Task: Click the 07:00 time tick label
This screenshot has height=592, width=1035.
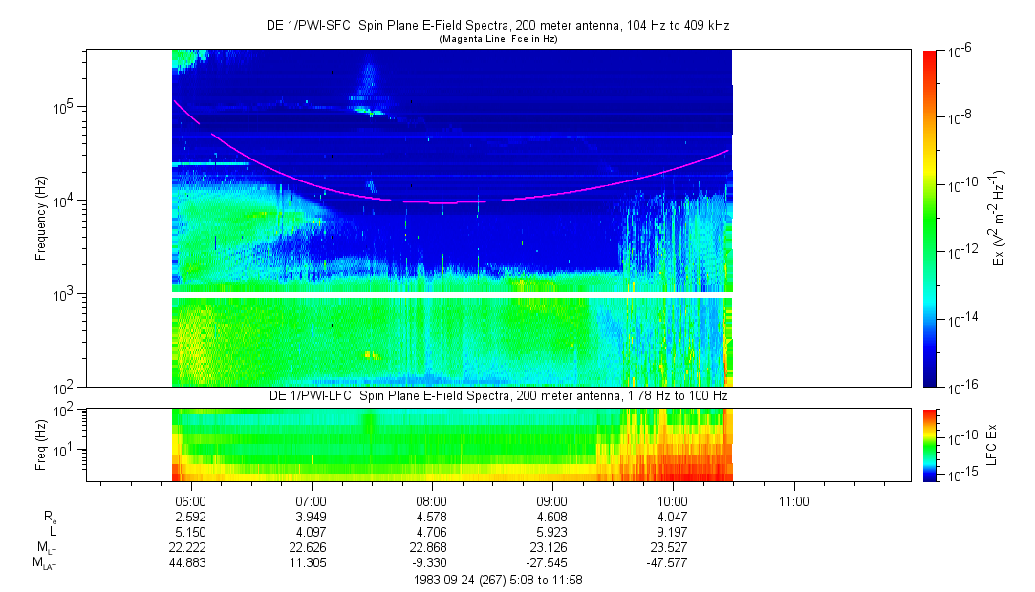Action: click(x=311, y=501)
